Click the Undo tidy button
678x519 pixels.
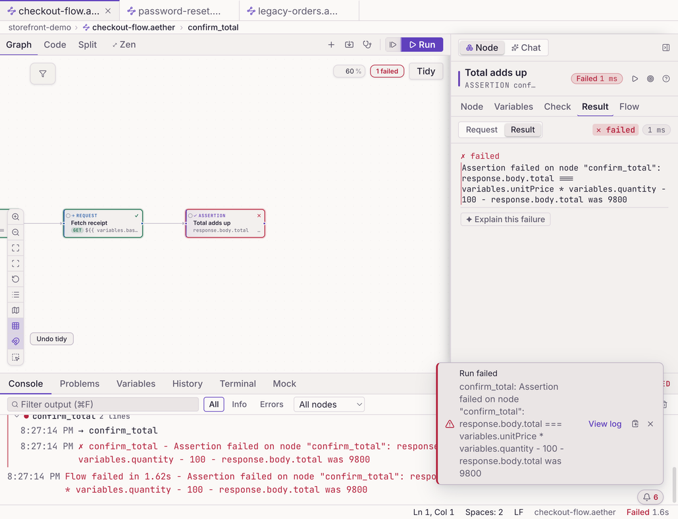pyautogui.click(x=51, y=339)
